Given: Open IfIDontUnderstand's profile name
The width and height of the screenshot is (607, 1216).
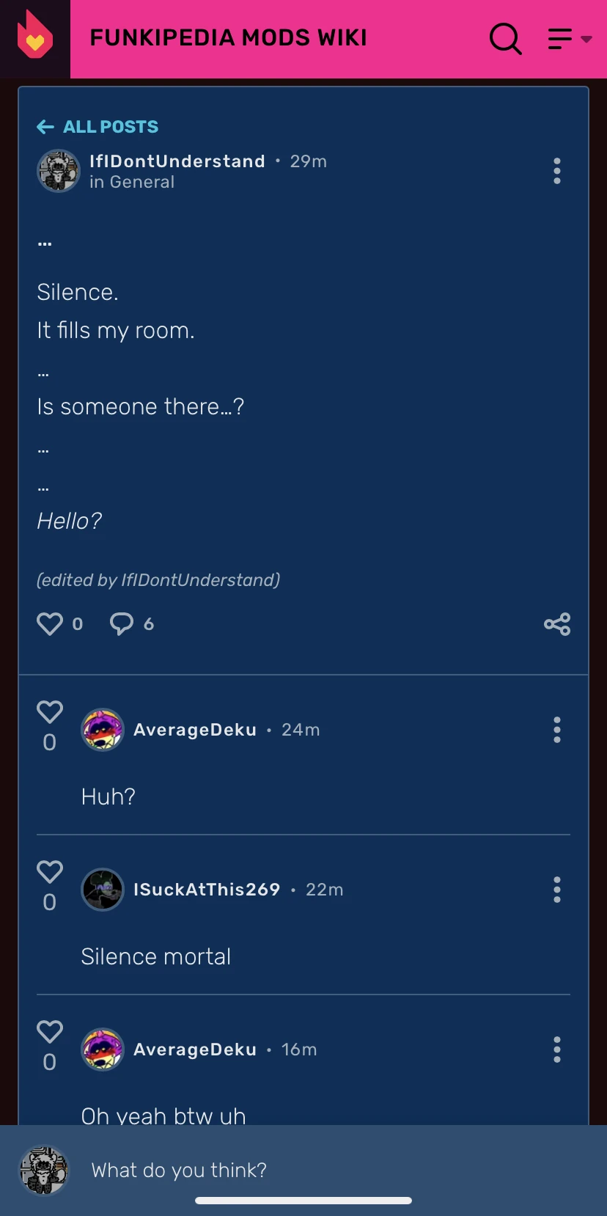Looking at the screenshot, I should tap(177, 161).
